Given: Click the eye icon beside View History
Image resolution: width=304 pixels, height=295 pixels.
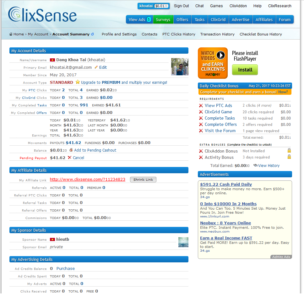Looking at the screenshot, I should [x=256, y=165].
